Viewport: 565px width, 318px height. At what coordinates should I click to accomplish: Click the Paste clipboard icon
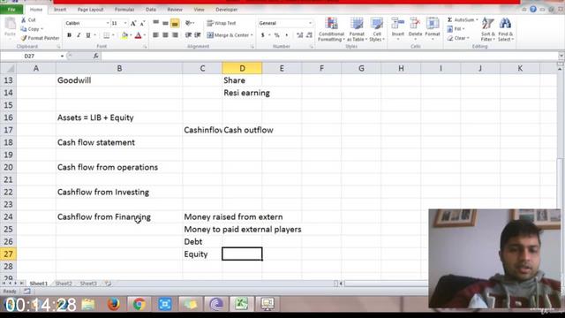point(10,27)
